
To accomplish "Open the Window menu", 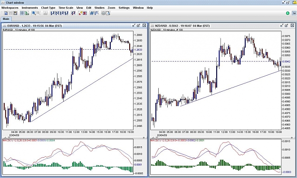I will [138, 8].
